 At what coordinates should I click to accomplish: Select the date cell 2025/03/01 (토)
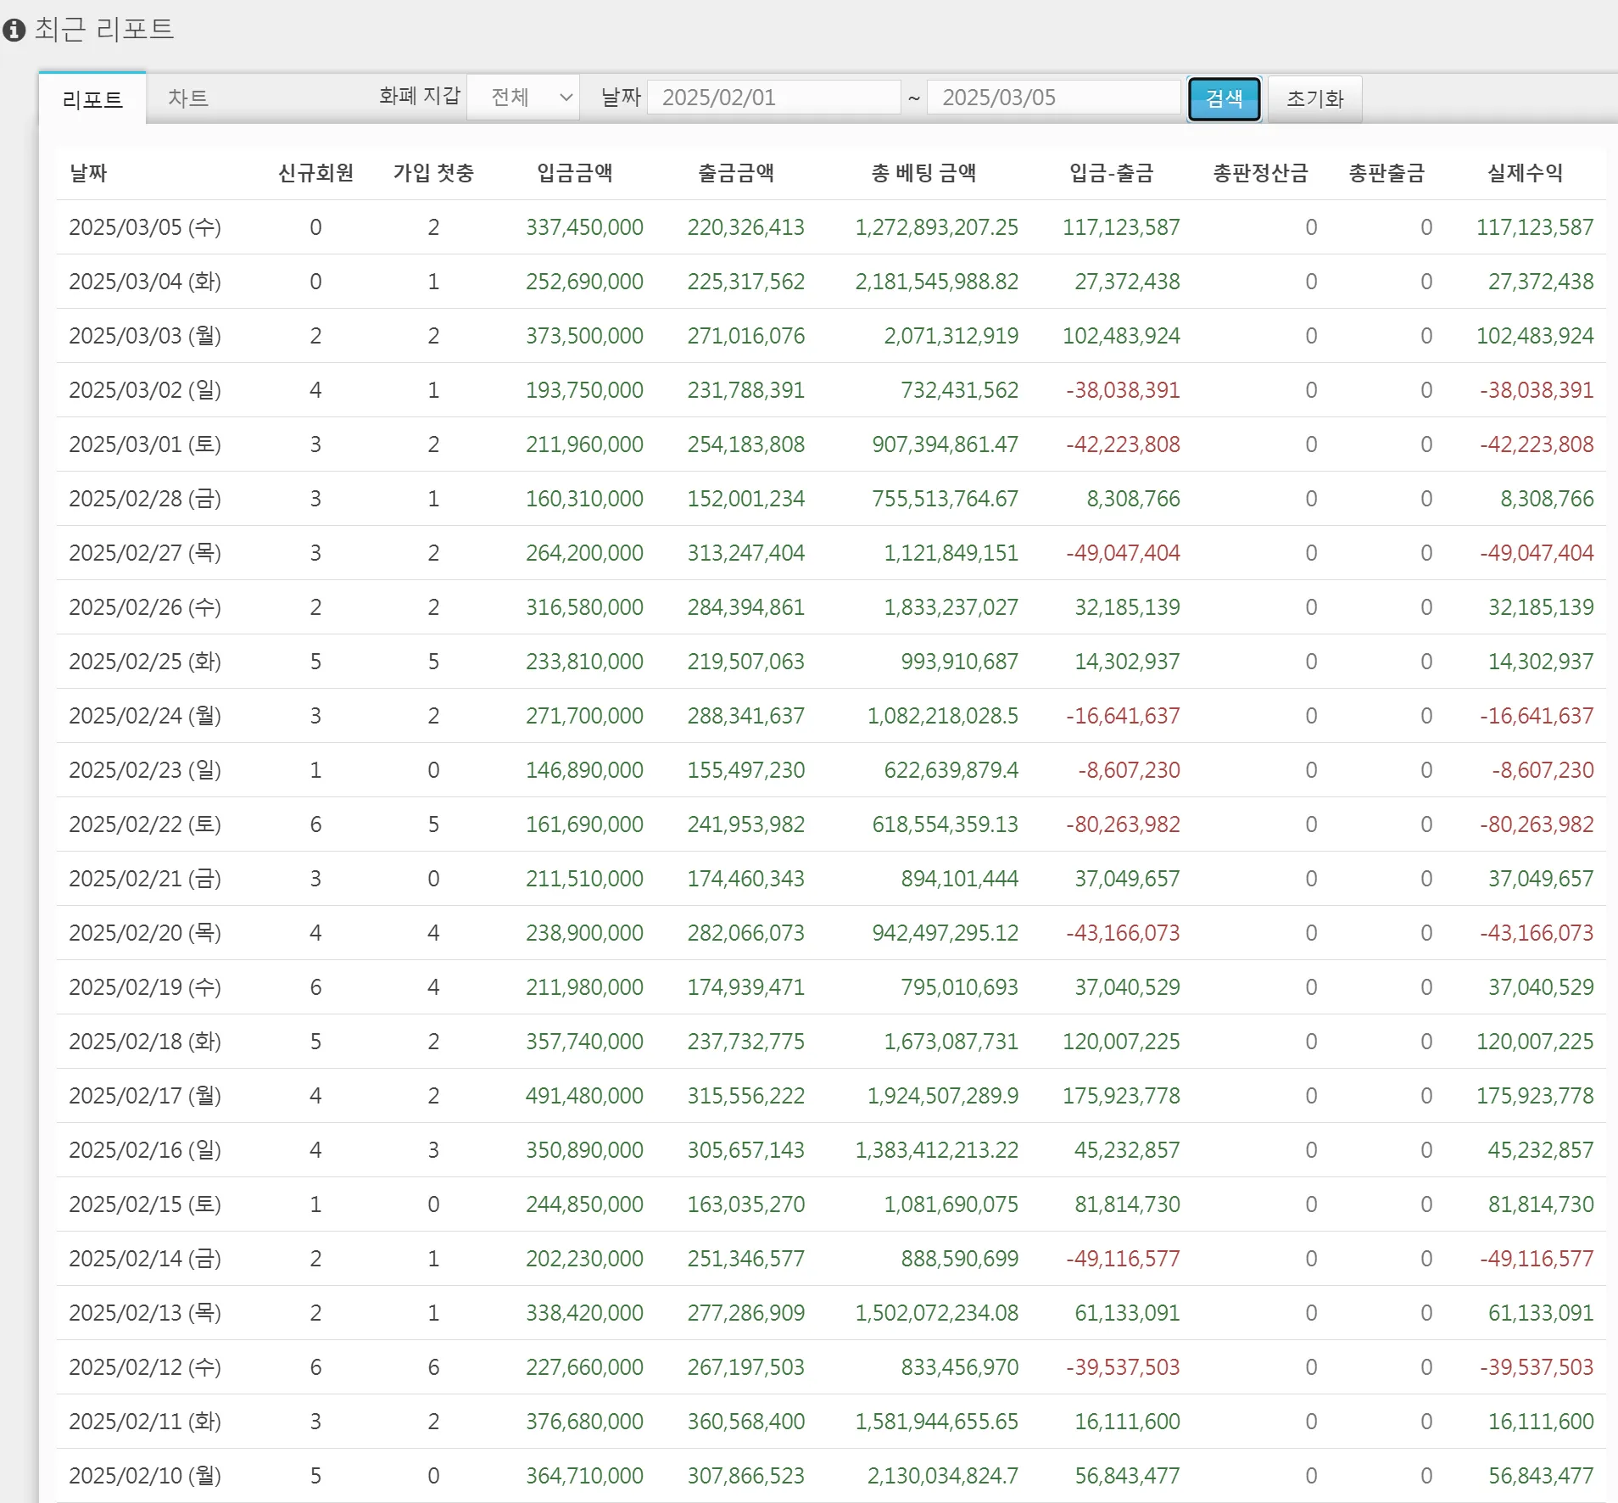click(x=145, y=444)
